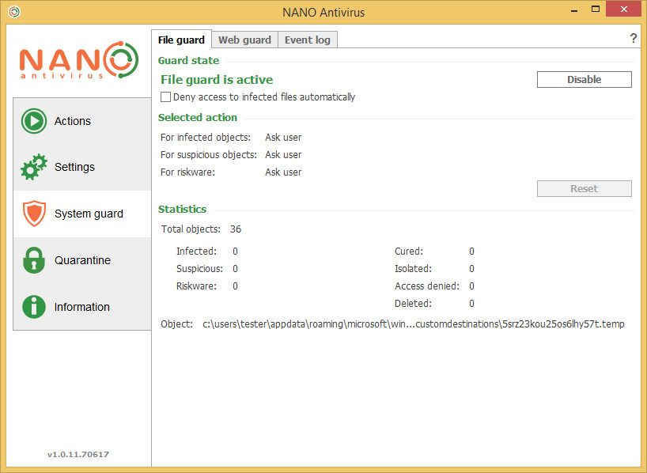Image resolution: width=647 pixels, height=473 pixels.
Task: Click the NANO Antivirus logo
Action: tap(79, 60)
